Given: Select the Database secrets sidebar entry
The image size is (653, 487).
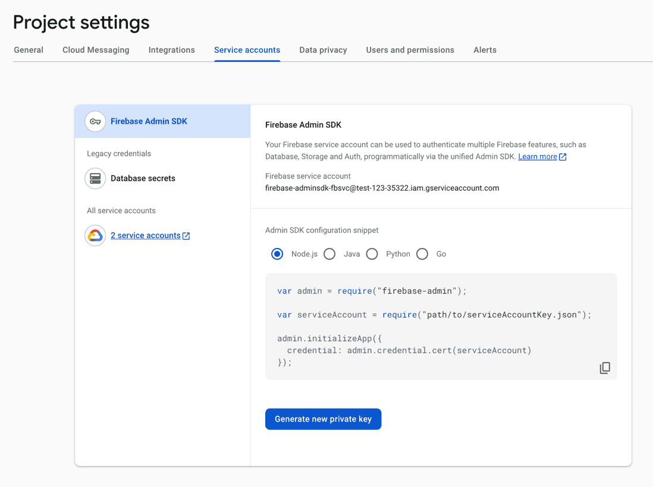Looking at the screenshot, I should [x=143, y=178].
